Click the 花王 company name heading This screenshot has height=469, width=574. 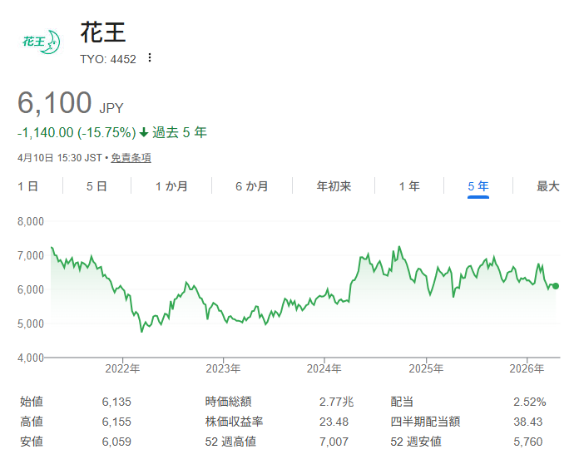[x=103, y=32]
